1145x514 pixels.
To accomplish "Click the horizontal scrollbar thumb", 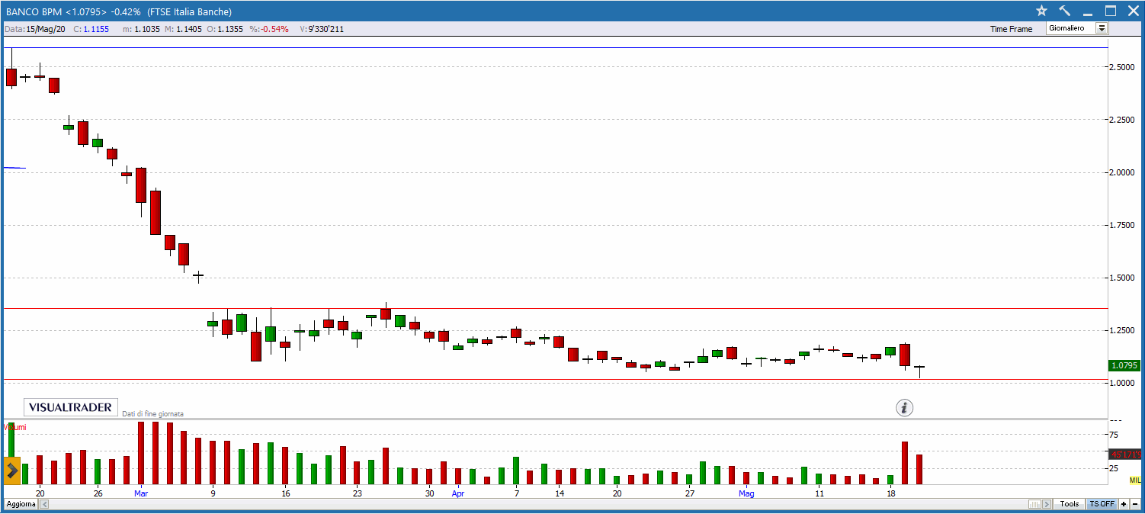I will (x=1035, y=504).
